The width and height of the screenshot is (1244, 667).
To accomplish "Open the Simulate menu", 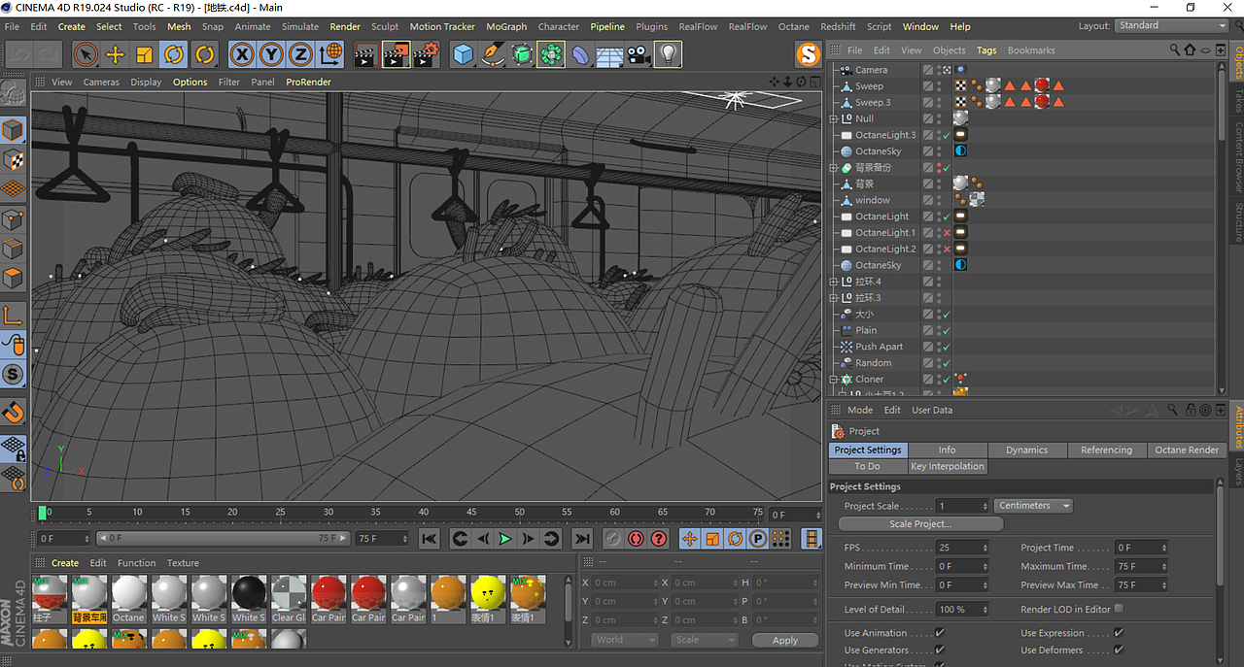I will 300,26.
